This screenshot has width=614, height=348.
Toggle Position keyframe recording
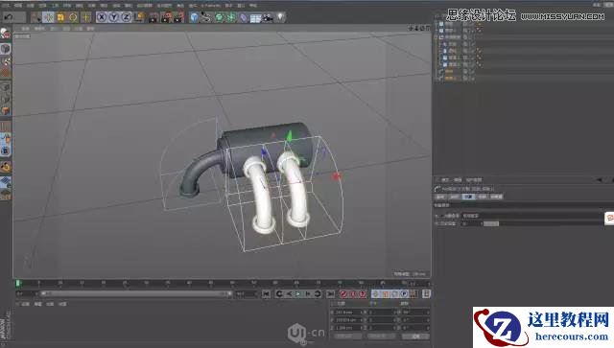(x=376, y=293)
